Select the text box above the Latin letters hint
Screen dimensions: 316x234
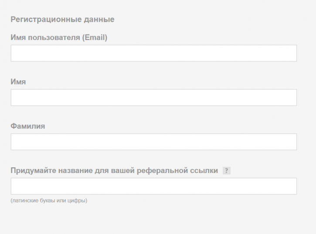154,186
